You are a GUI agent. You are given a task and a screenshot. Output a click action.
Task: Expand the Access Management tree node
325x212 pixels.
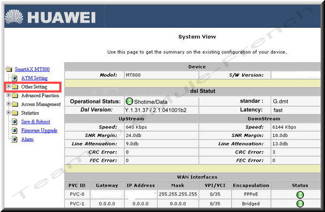(8, 104)
